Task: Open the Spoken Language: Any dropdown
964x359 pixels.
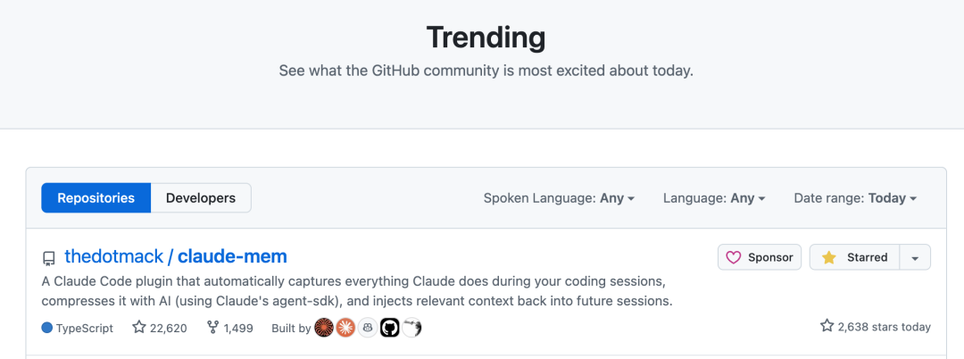Action: (559, 198)
